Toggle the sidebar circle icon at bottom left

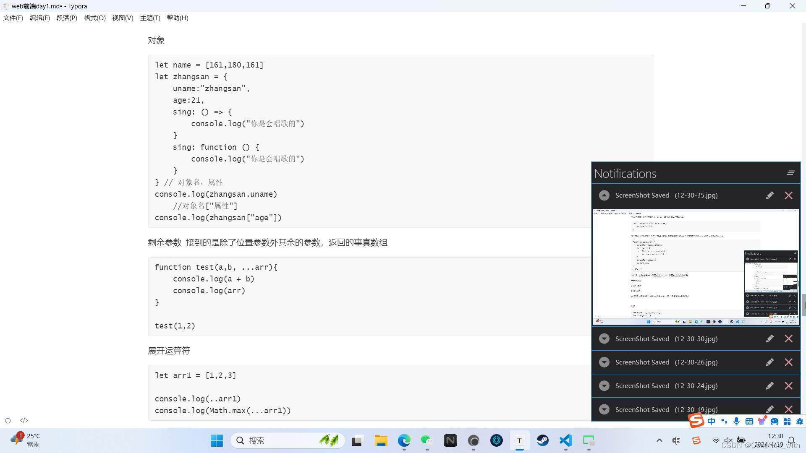click(8, 420)
